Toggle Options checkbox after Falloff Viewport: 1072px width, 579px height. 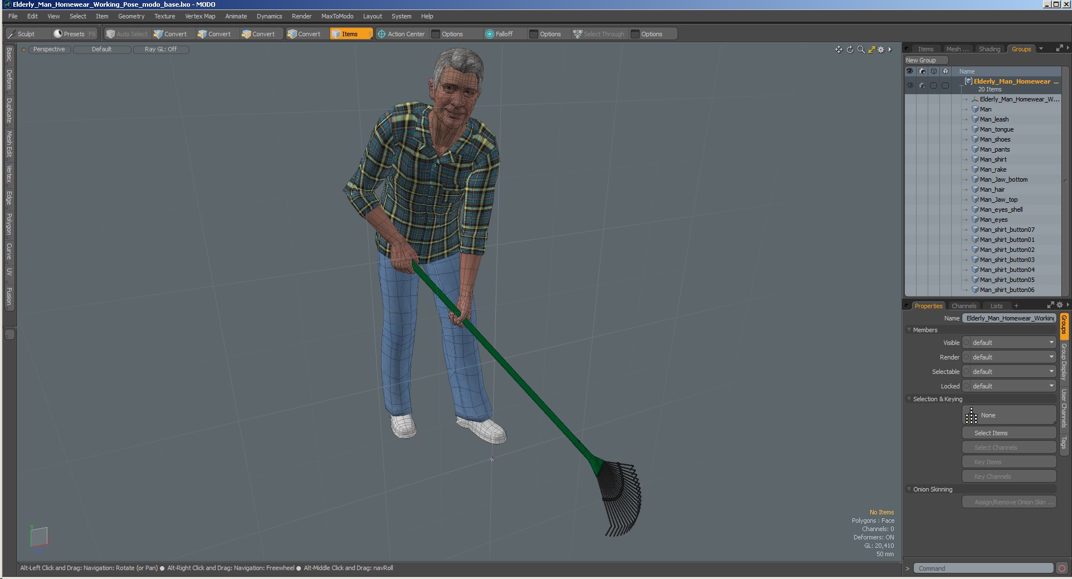pos(534,34)
